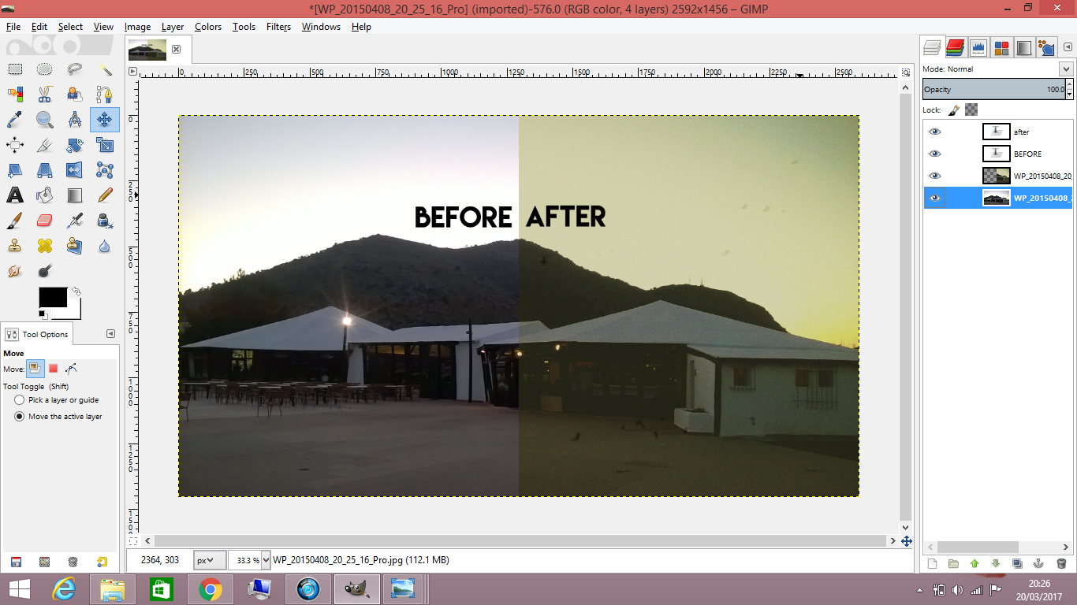The image size is (1077, 605).
Task: Open the Filters menu
Action: point(278,26)
